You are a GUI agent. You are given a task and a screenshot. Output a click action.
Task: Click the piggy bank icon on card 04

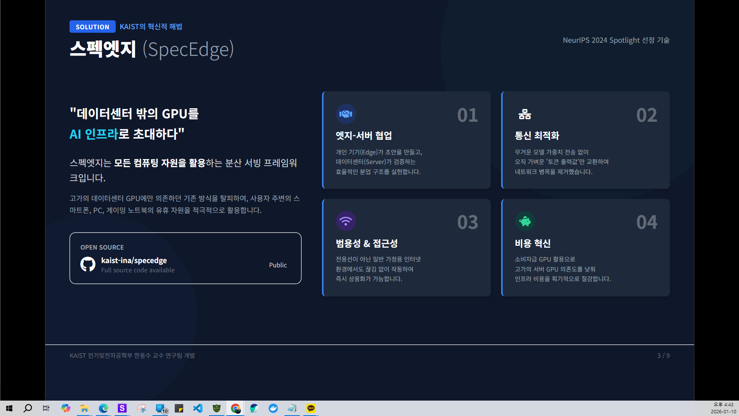pyautogui.click(x=525, y=221)
